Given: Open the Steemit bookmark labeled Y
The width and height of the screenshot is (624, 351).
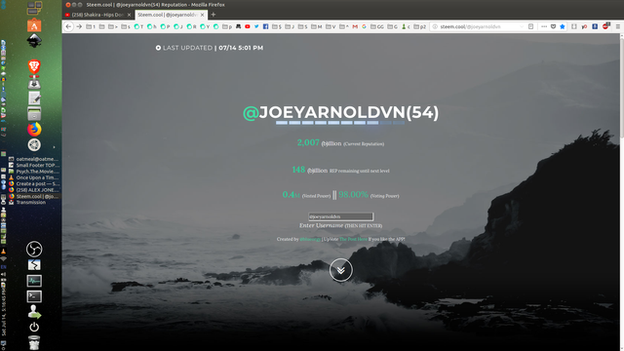Looking at the screenshot, I should [205, 26].
